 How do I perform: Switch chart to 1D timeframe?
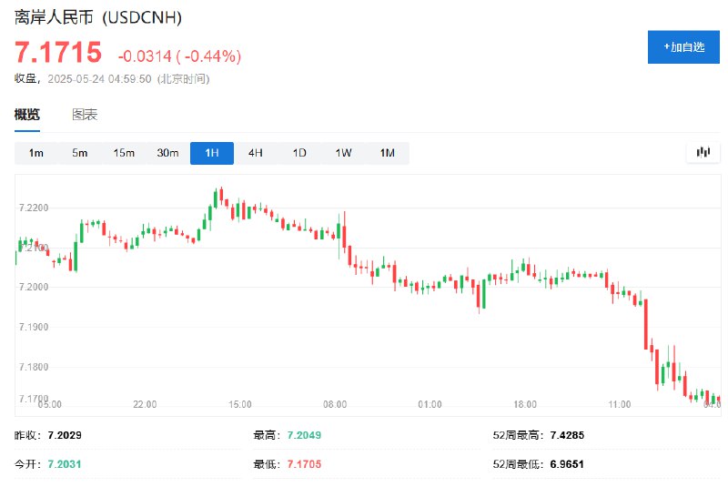click(299, 153)
